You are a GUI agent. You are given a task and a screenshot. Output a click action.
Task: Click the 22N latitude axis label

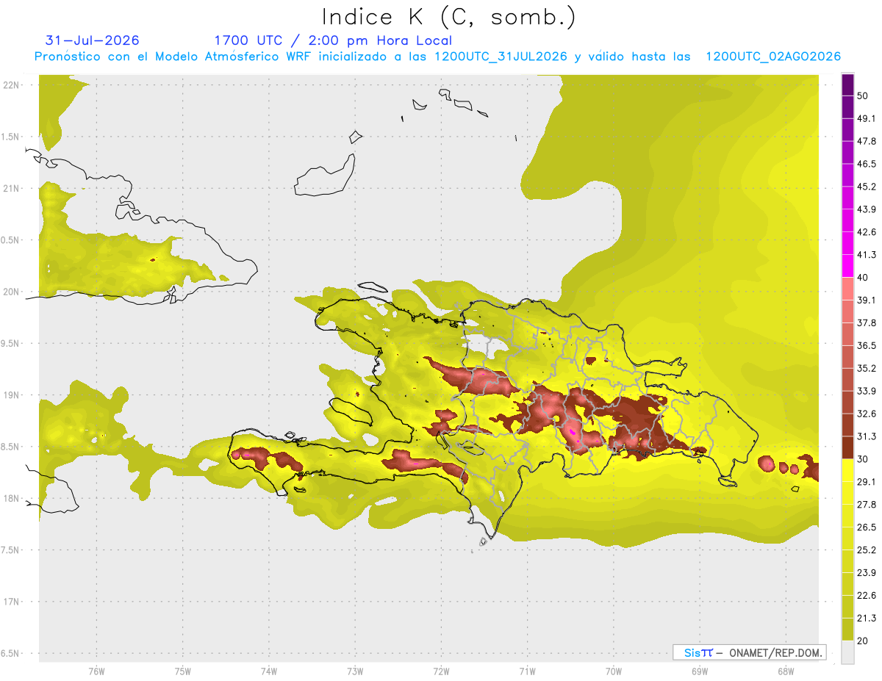tap(10, 84)
